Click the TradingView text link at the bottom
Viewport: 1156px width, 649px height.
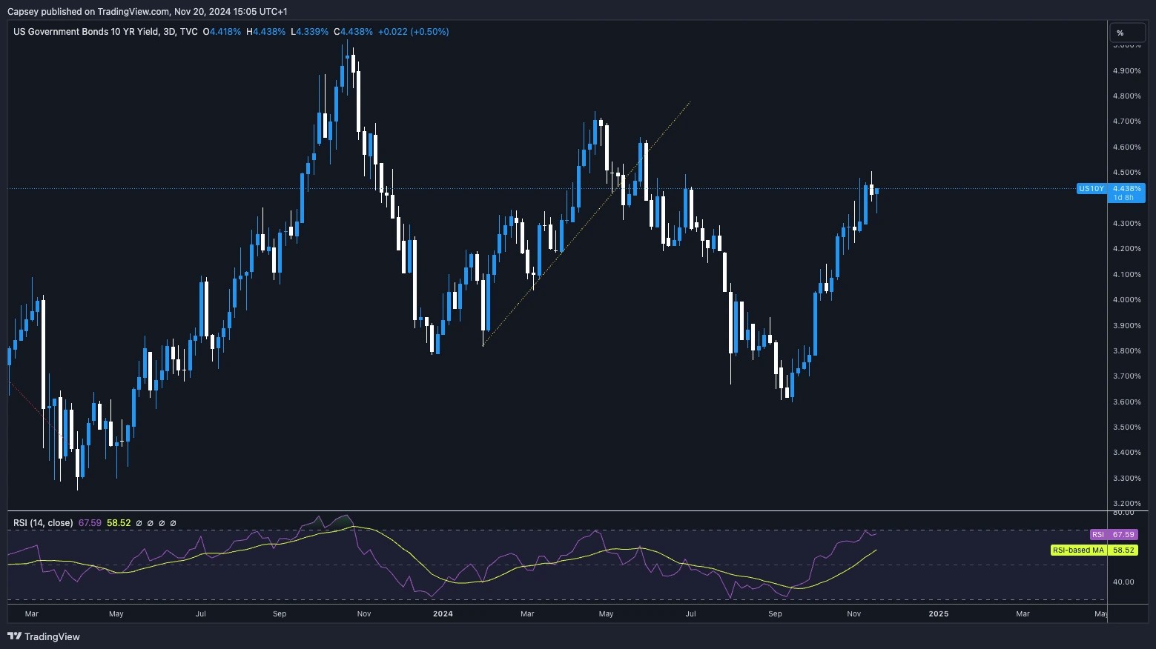point(53,636)
